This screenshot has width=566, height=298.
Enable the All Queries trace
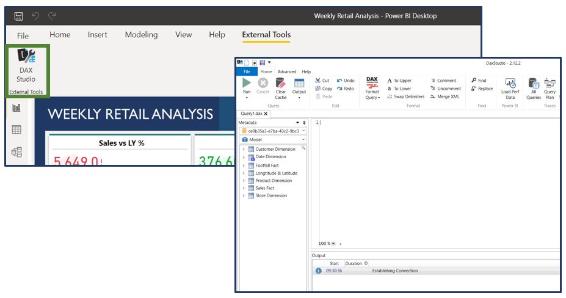(534, 89)
